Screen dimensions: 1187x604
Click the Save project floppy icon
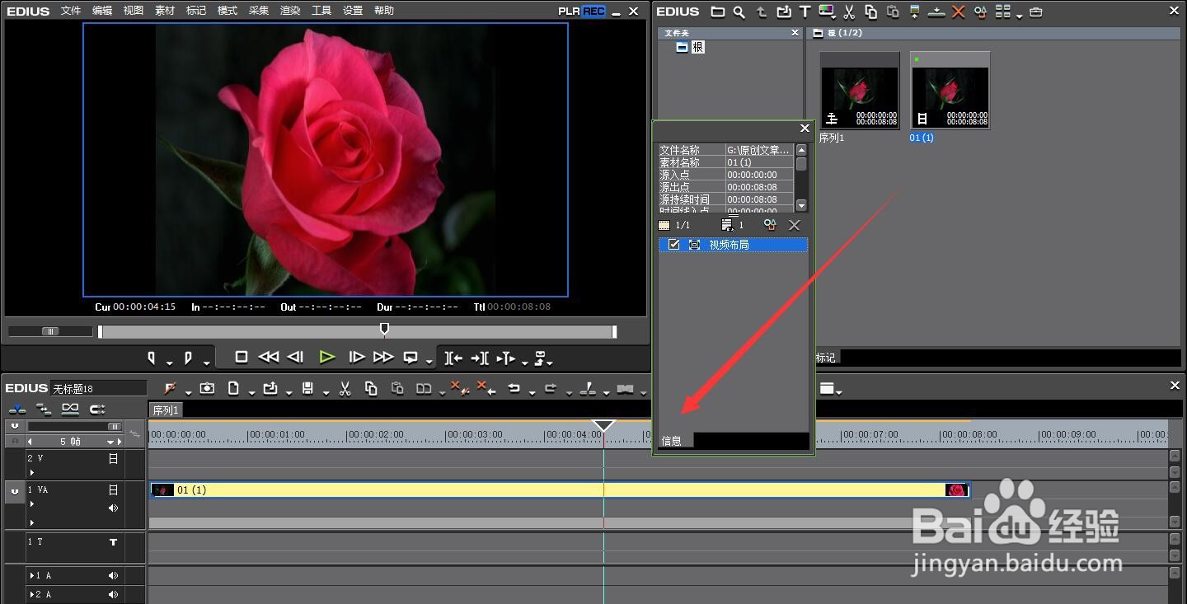tap(307, 388)
